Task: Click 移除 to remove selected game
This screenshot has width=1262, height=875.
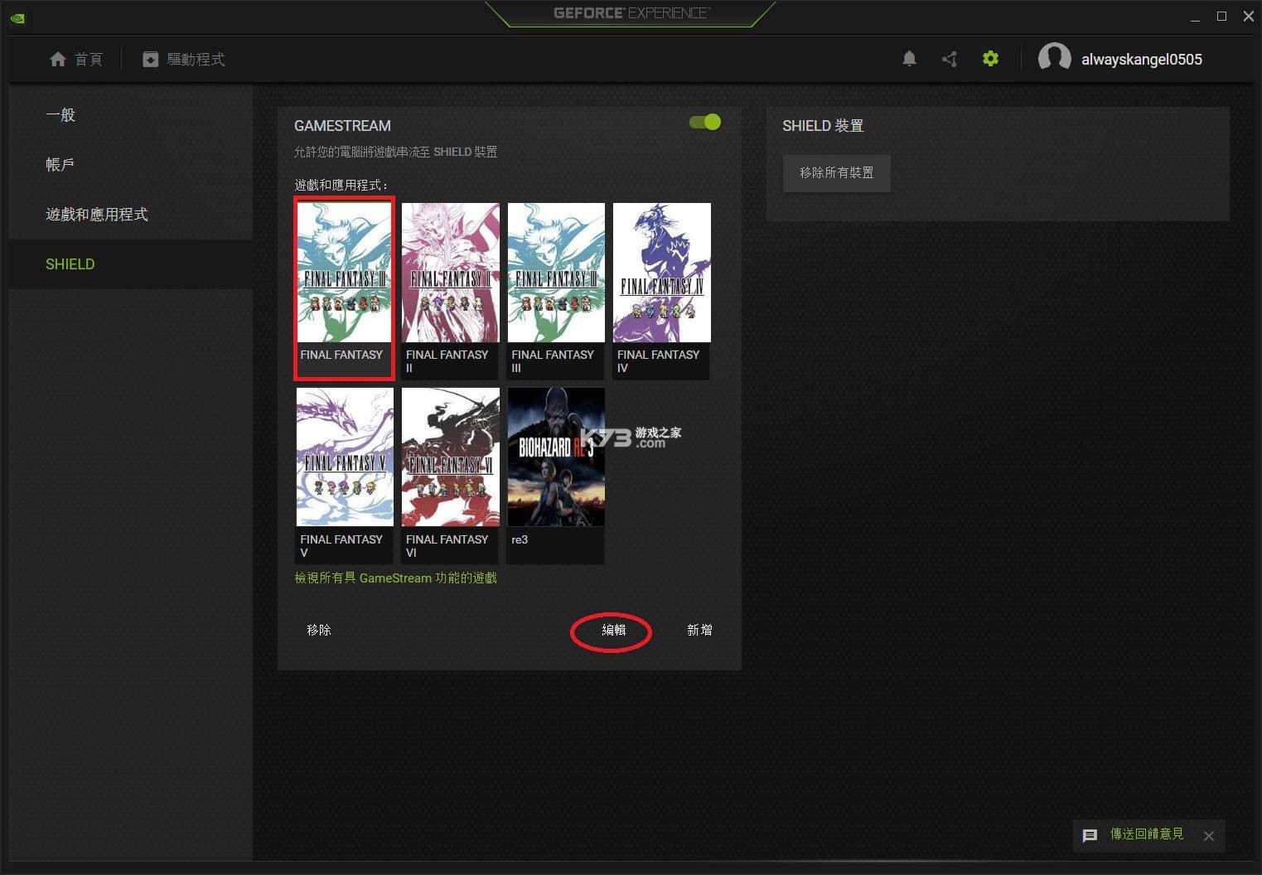Action: (x=318, y=630)
